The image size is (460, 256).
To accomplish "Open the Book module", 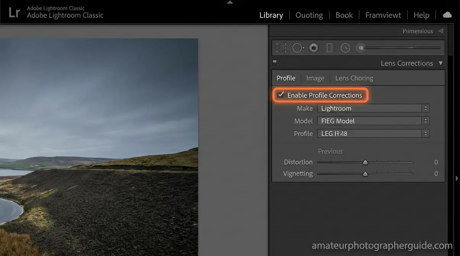I will 343,15.
